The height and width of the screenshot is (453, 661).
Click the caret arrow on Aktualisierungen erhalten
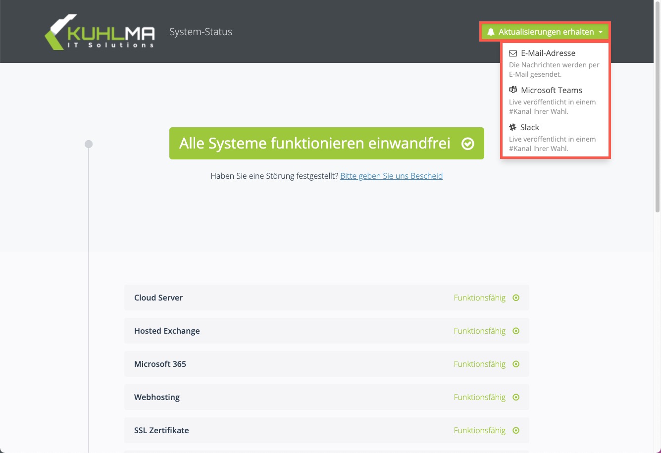click(x=601, y=32)
